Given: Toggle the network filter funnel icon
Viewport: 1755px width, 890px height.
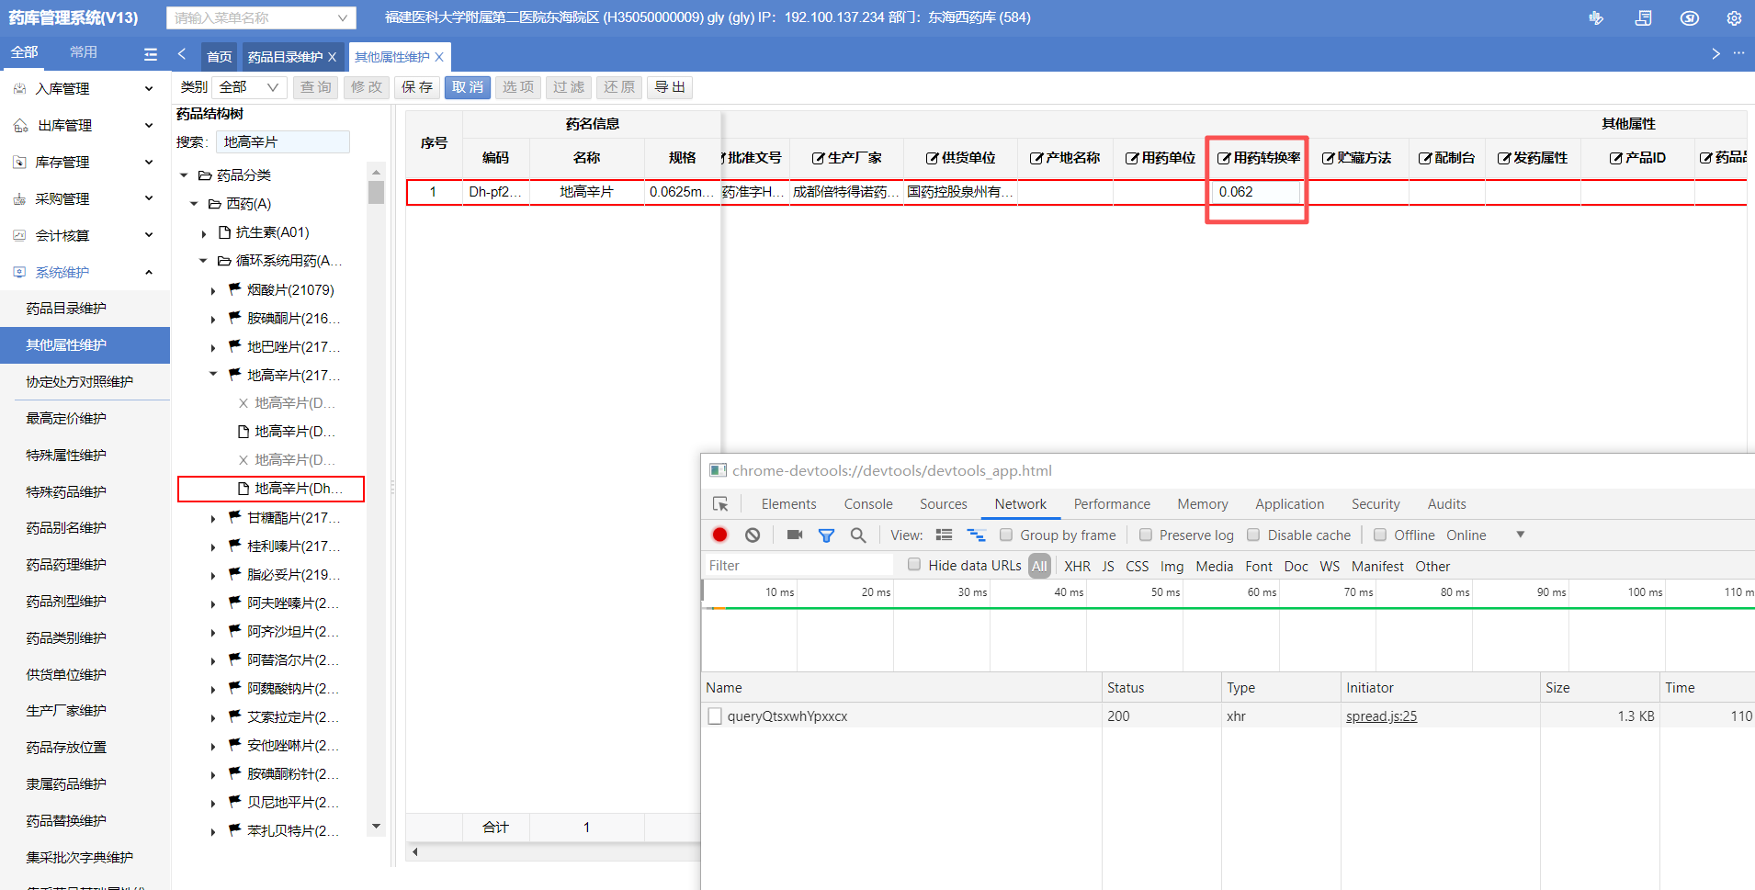Looking at the screenshot, I should pos(826,535).
